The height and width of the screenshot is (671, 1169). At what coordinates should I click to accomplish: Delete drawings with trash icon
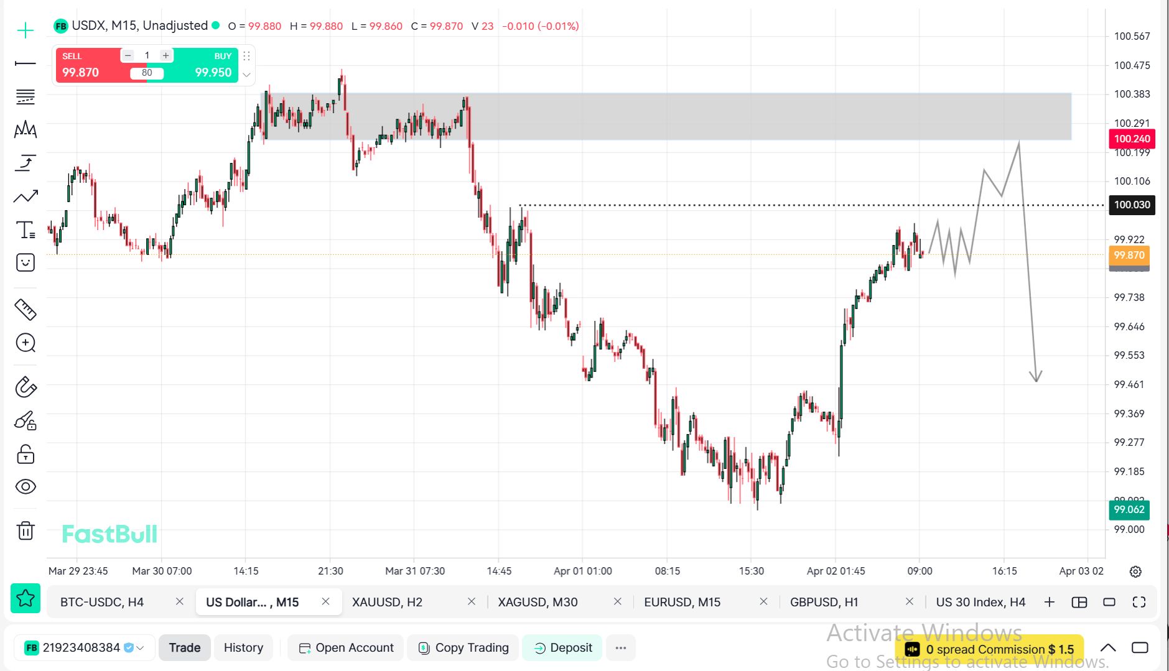click(x=26, y=530)
